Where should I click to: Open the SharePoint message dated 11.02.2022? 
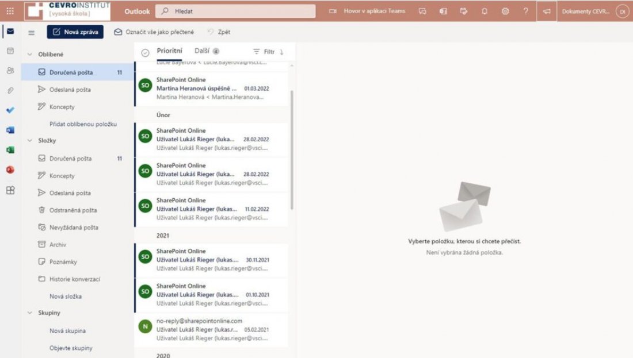point(211,209)
